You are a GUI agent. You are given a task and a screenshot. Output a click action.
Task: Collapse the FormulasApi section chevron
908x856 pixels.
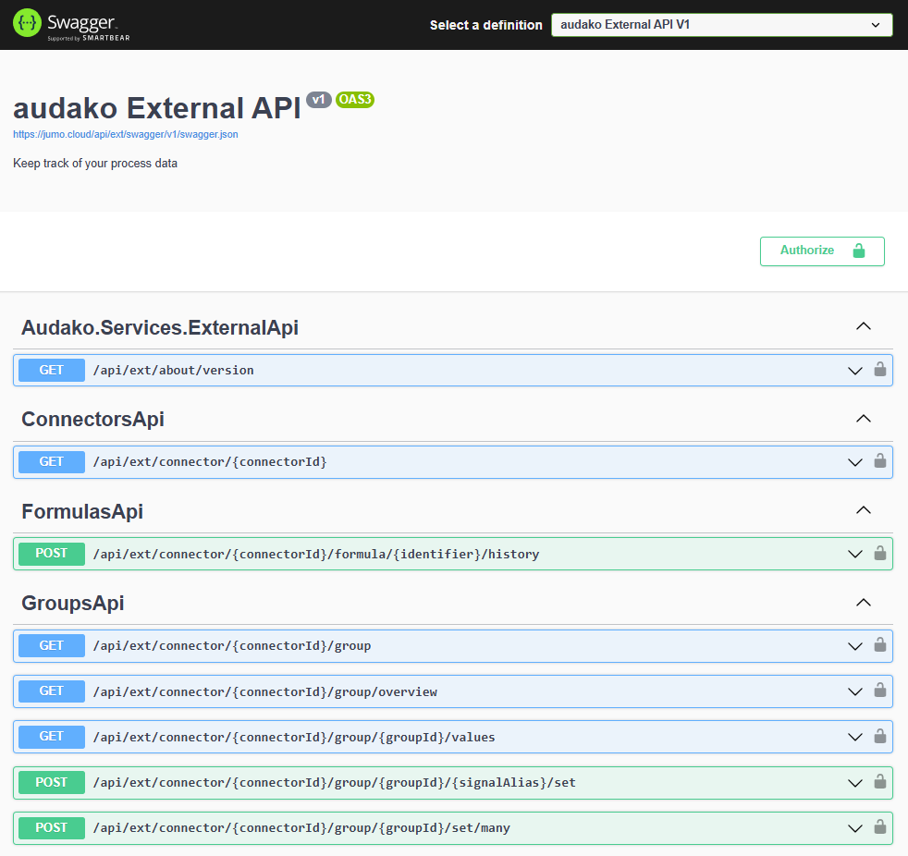864,510
